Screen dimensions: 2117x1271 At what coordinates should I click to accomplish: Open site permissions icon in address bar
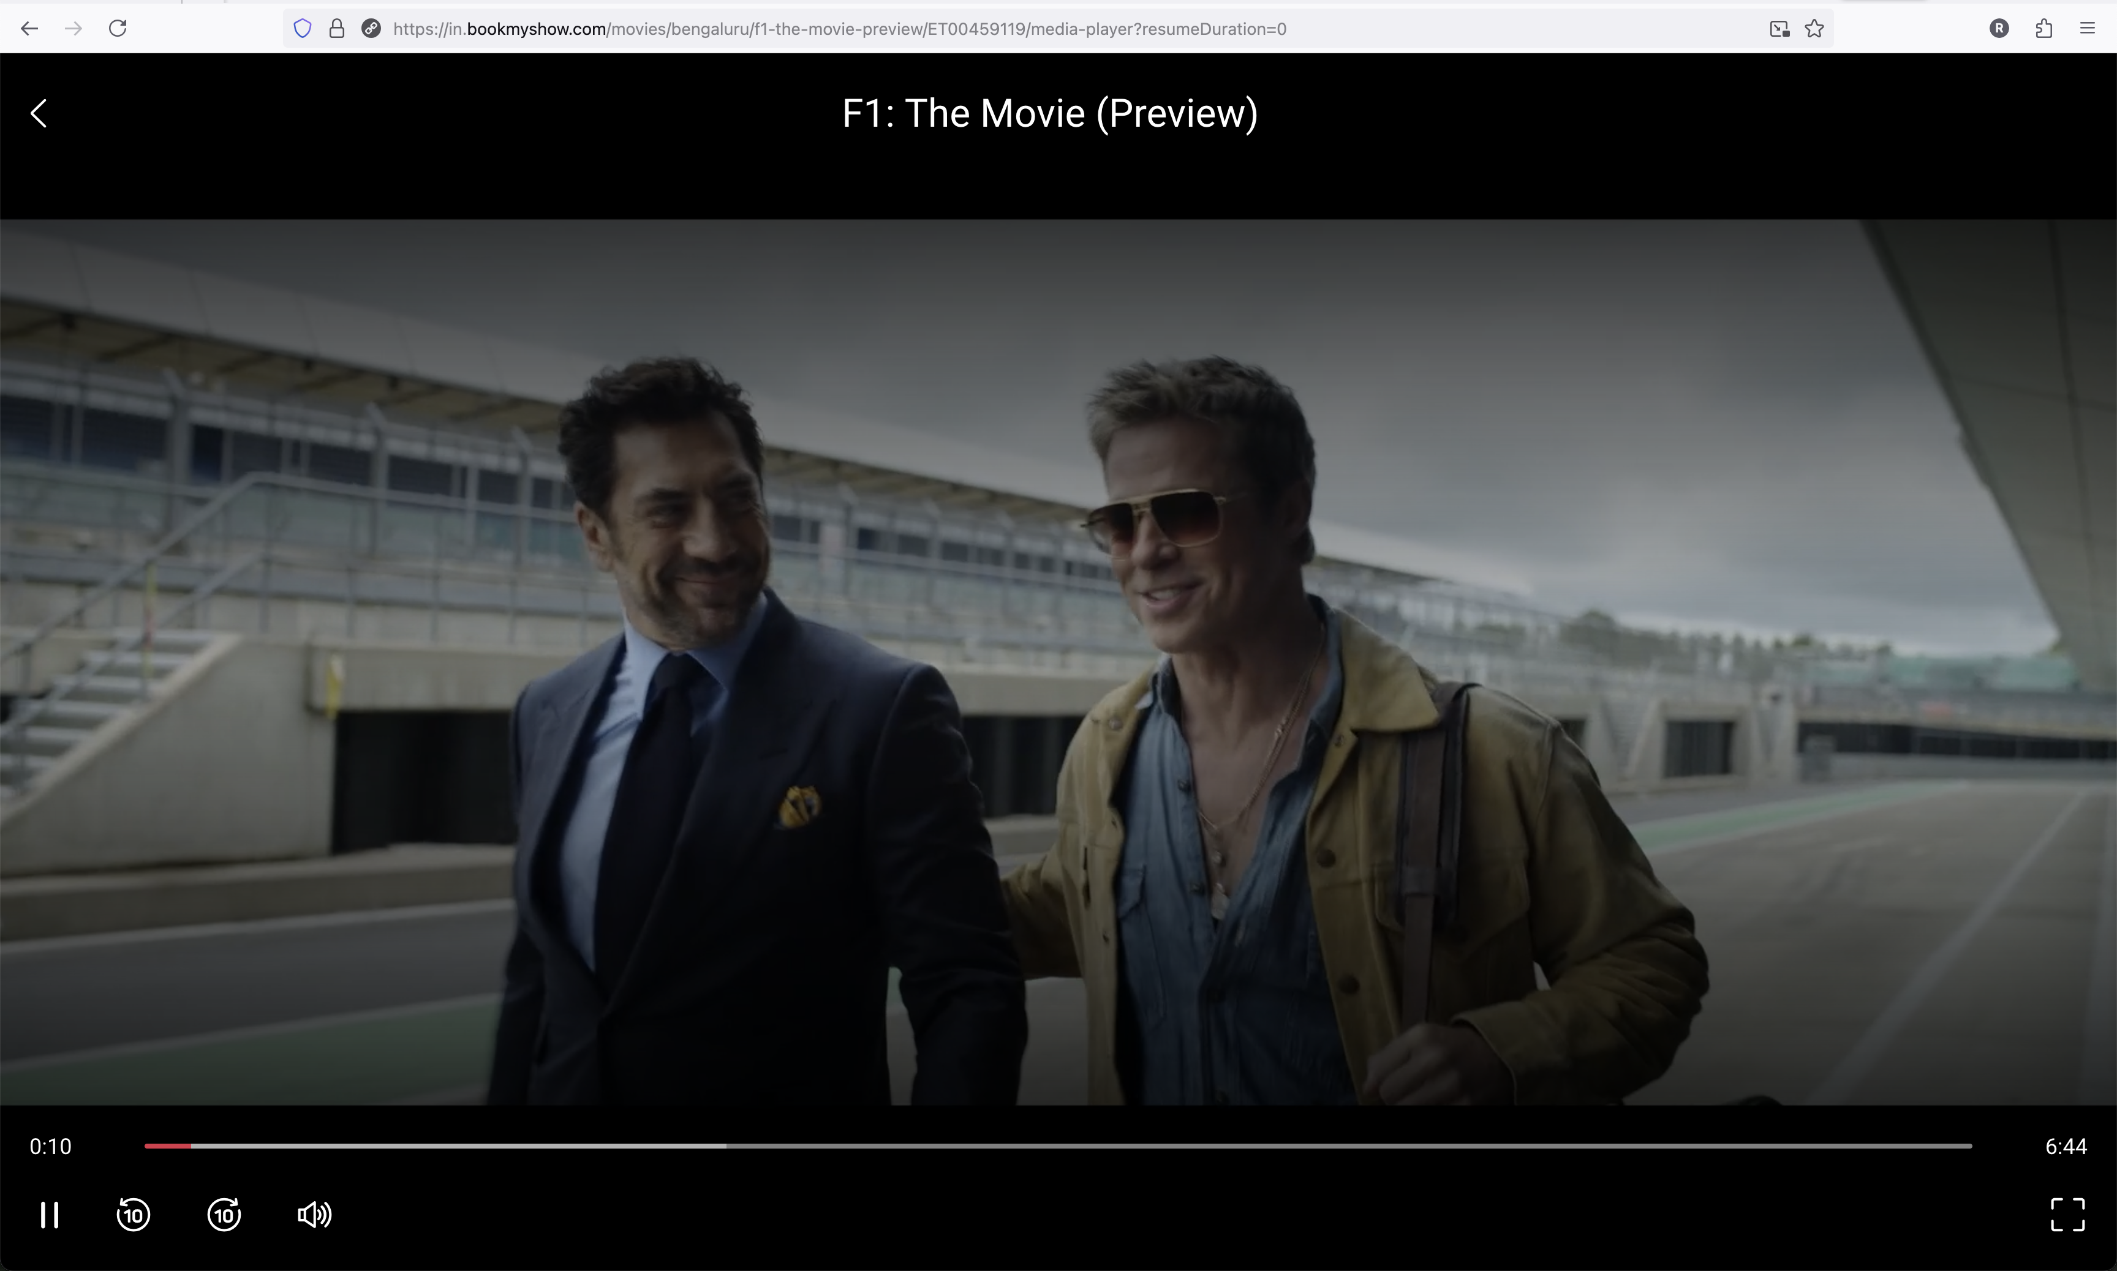(x=371, y=28)
